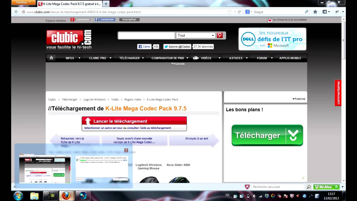This screenshot has height=201, width=357.
Task: Open the Action Center flag tray icon
Action: tap(286, 196)
